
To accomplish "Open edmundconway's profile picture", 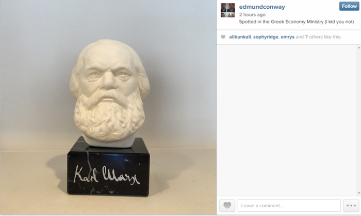I will (228, 10).
